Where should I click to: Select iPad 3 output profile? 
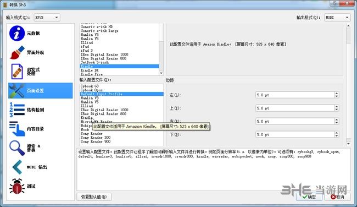click(119, 51)
